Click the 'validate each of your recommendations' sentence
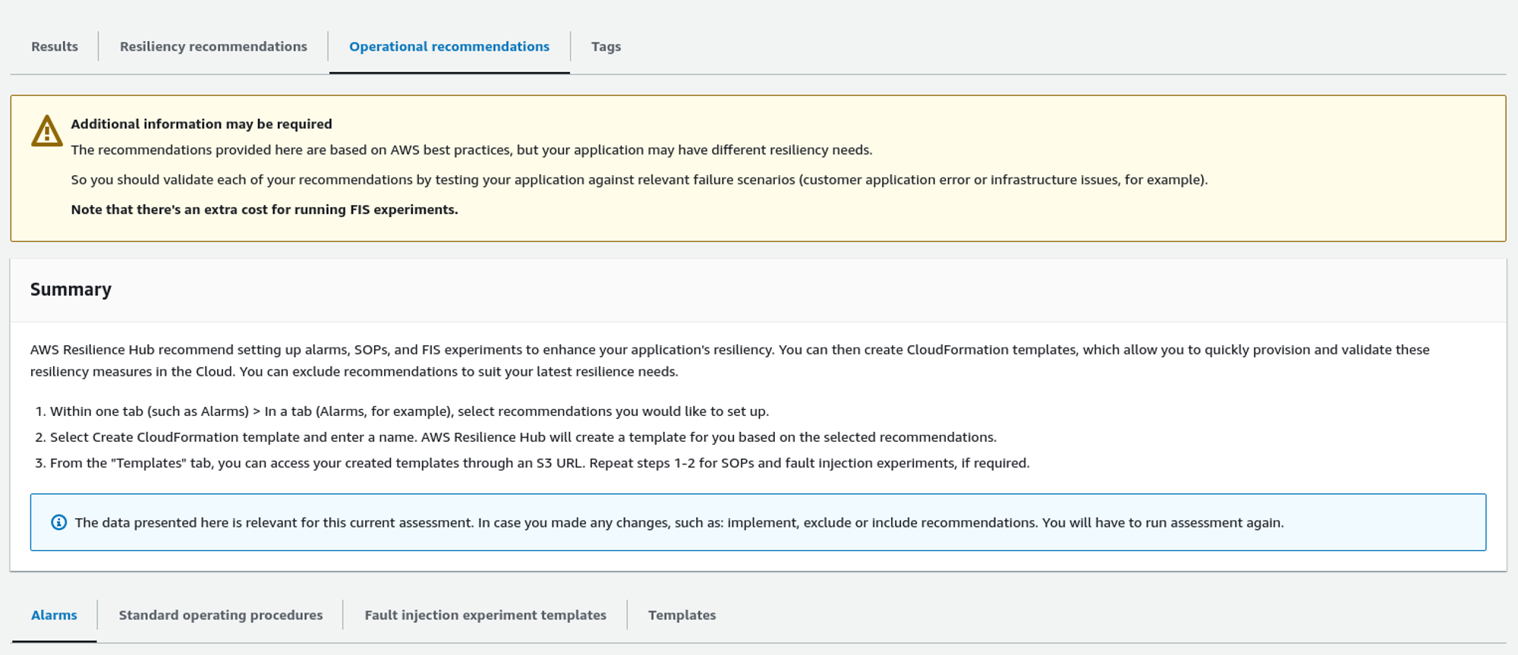 point(638,180)
